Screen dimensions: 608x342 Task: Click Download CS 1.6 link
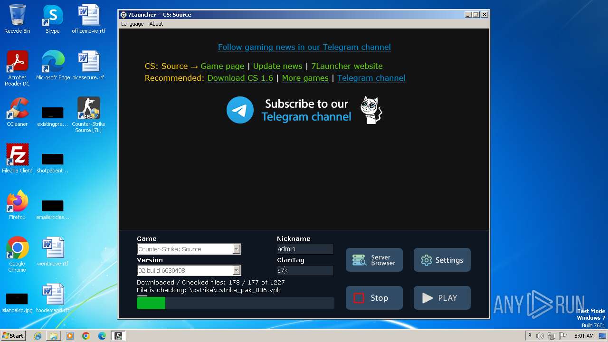point(240,78)
